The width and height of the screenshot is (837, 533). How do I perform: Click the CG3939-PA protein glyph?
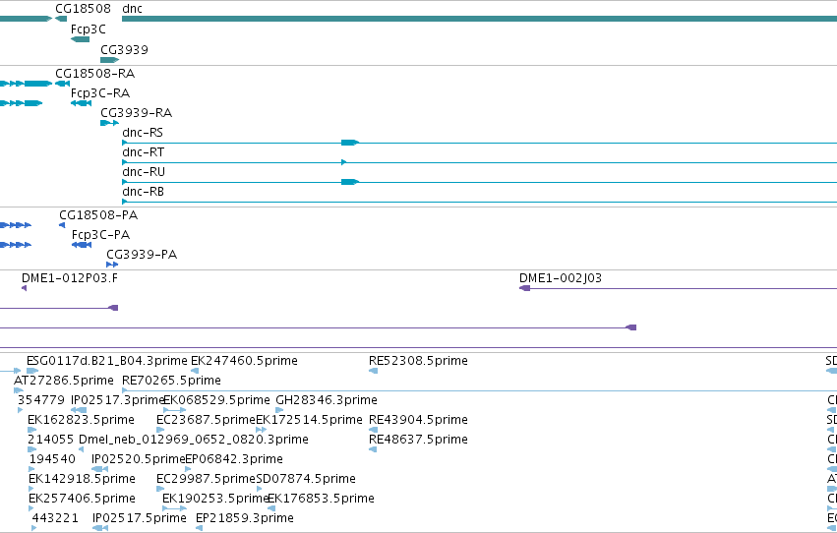[x=112, y=265]
